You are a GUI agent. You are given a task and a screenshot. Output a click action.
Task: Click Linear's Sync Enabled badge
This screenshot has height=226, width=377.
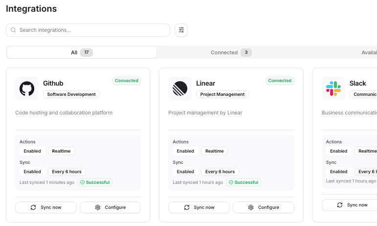(185, 172)
